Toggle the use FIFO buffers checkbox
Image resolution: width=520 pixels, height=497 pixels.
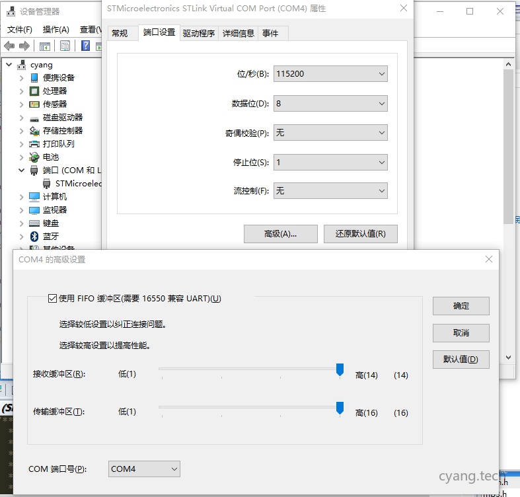pos(52,298)
